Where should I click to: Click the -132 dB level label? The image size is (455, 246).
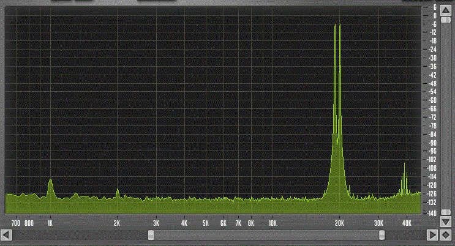pos(432,202)
